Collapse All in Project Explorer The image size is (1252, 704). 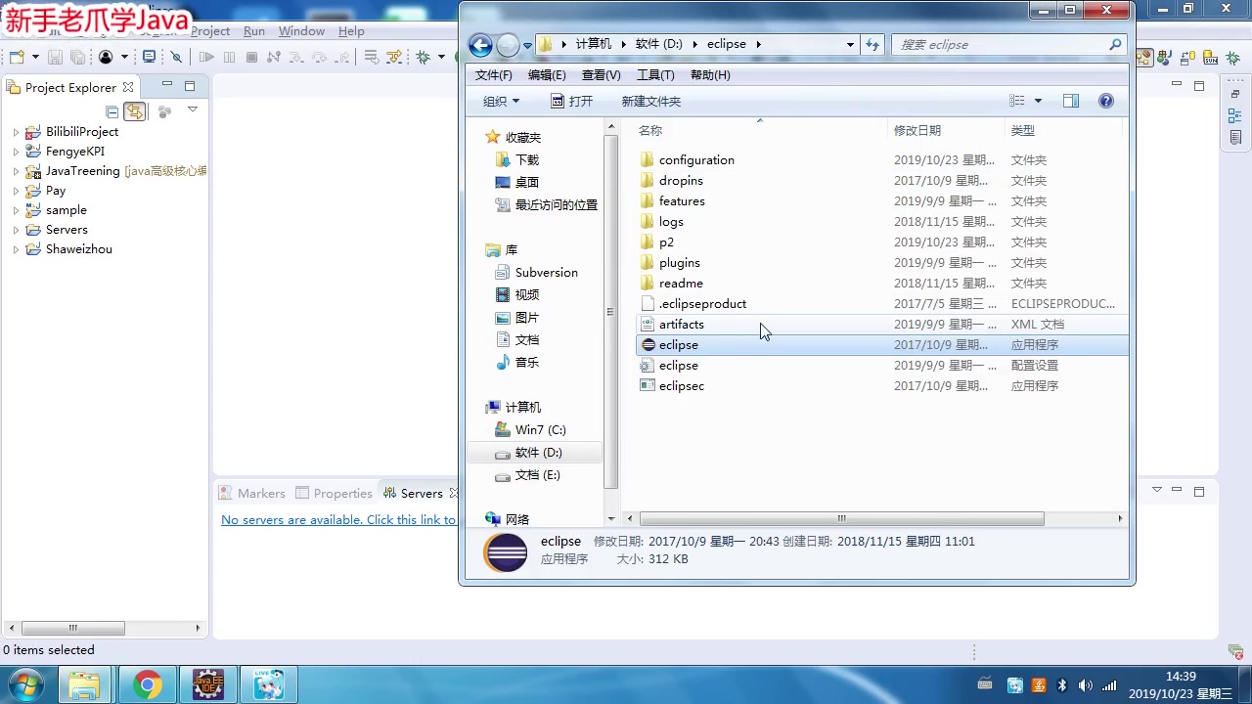pyautogui.click(x=112, y=111)
